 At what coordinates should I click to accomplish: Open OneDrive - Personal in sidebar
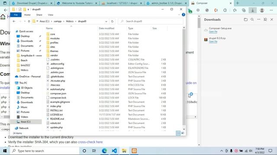coord(30,77)
